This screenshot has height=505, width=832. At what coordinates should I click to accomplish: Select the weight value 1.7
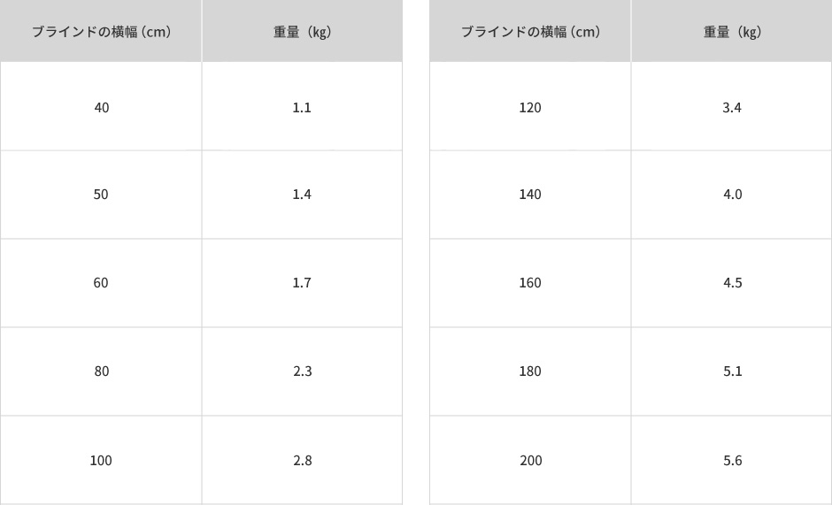[302, 283]
